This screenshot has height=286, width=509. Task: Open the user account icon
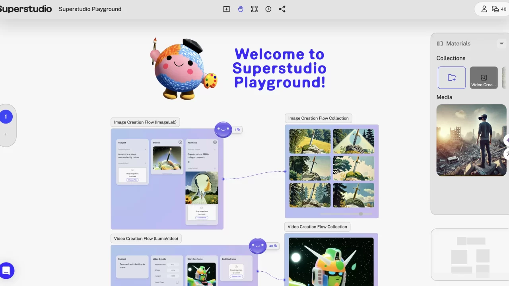(x=484, y=9)
